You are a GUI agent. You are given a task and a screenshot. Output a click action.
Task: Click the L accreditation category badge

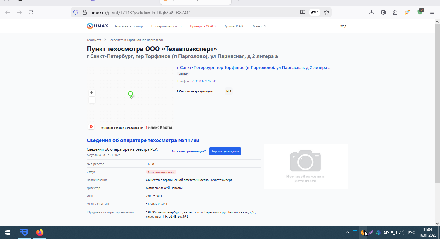(219, 91)
